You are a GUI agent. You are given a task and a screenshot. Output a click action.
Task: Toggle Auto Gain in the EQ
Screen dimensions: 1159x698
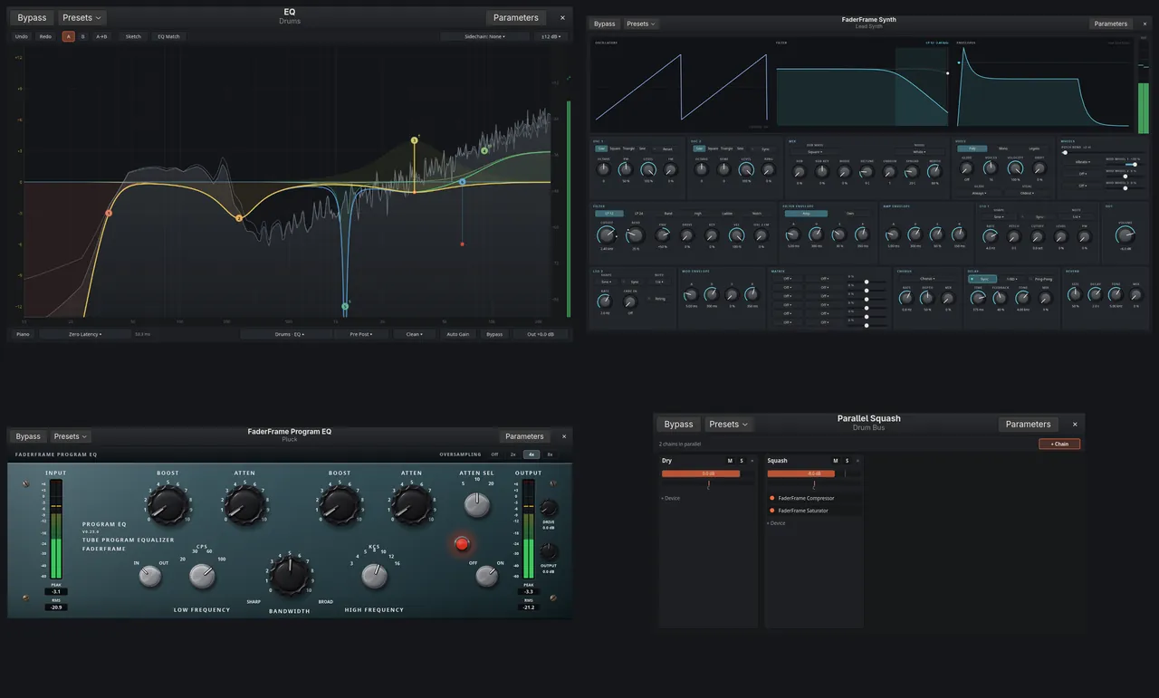pyautogui.click(x=457, y=334)
